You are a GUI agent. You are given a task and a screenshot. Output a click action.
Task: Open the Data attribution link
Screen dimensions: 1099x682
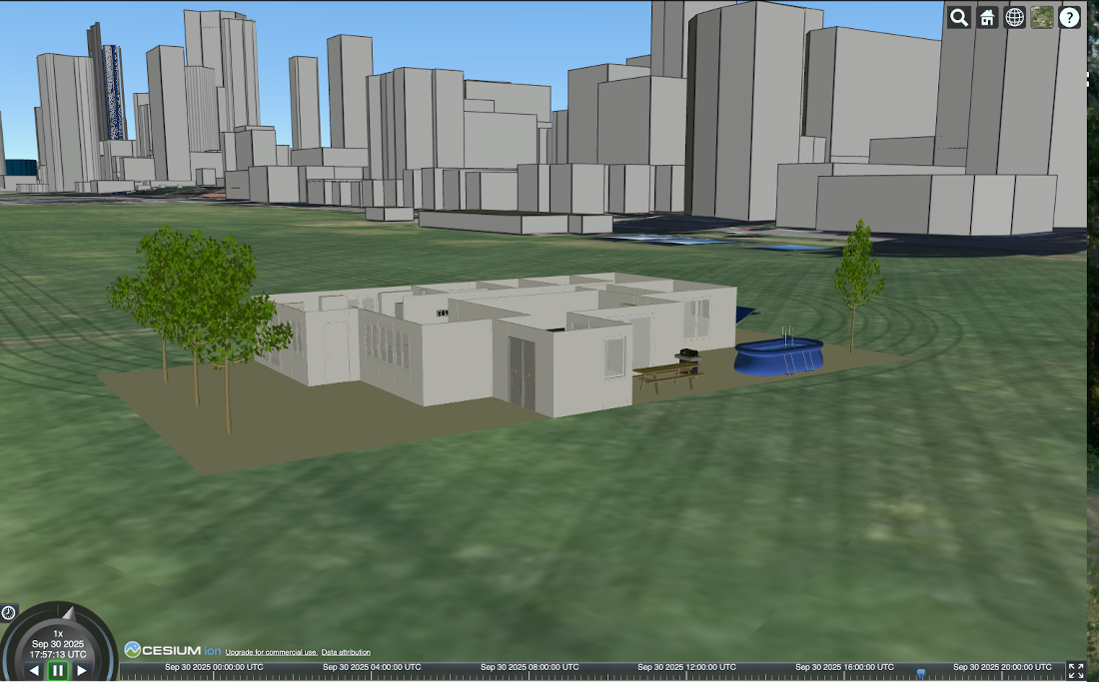click(346, 653)
